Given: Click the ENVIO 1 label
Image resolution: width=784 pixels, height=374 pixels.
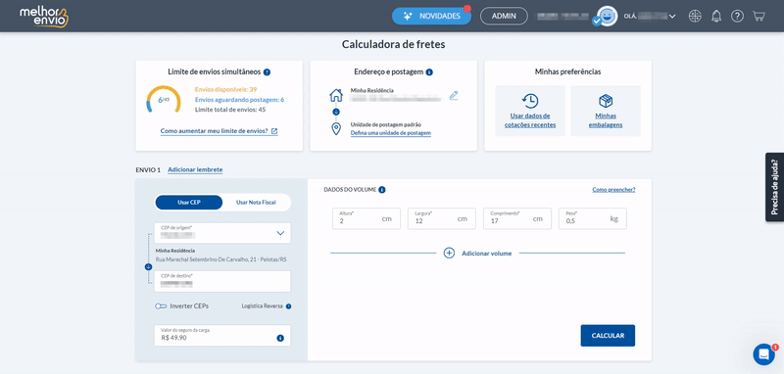Looking at the screenshot, I should click(x=148, y=169).
